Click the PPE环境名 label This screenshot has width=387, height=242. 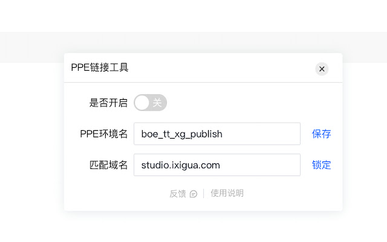pos(103,134)
